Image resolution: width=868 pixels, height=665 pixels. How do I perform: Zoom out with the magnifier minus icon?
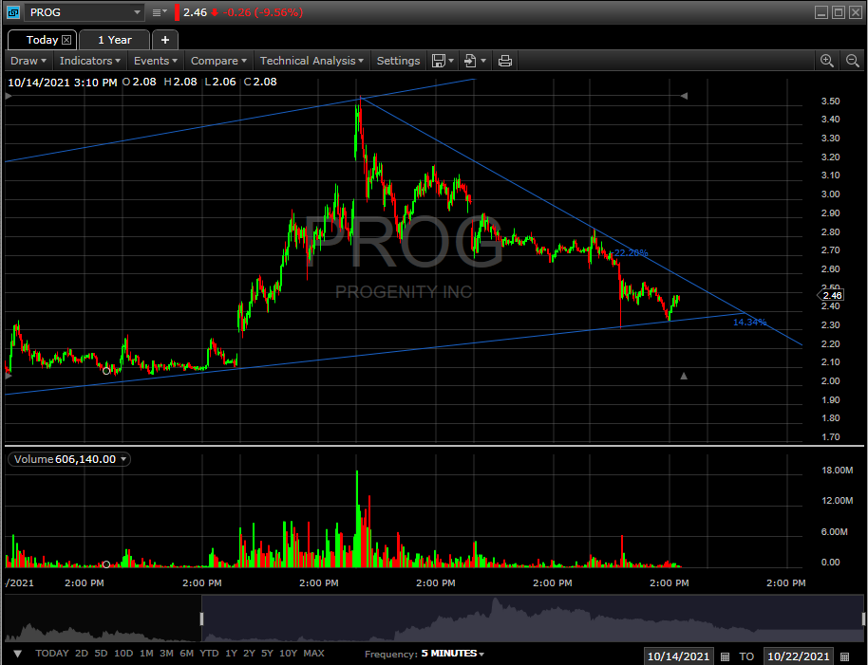[853, 61]
